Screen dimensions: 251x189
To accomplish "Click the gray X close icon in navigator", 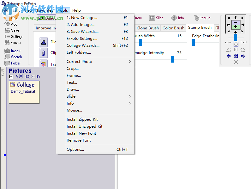I will coord(236,62).
